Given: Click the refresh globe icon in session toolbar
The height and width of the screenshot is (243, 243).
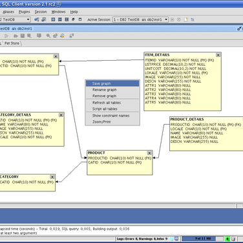Looking at the screenshot, I should (62, 36).
